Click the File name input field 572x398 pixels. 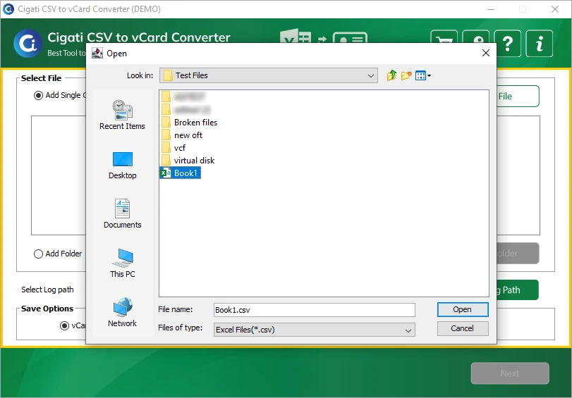pos(315,310)
